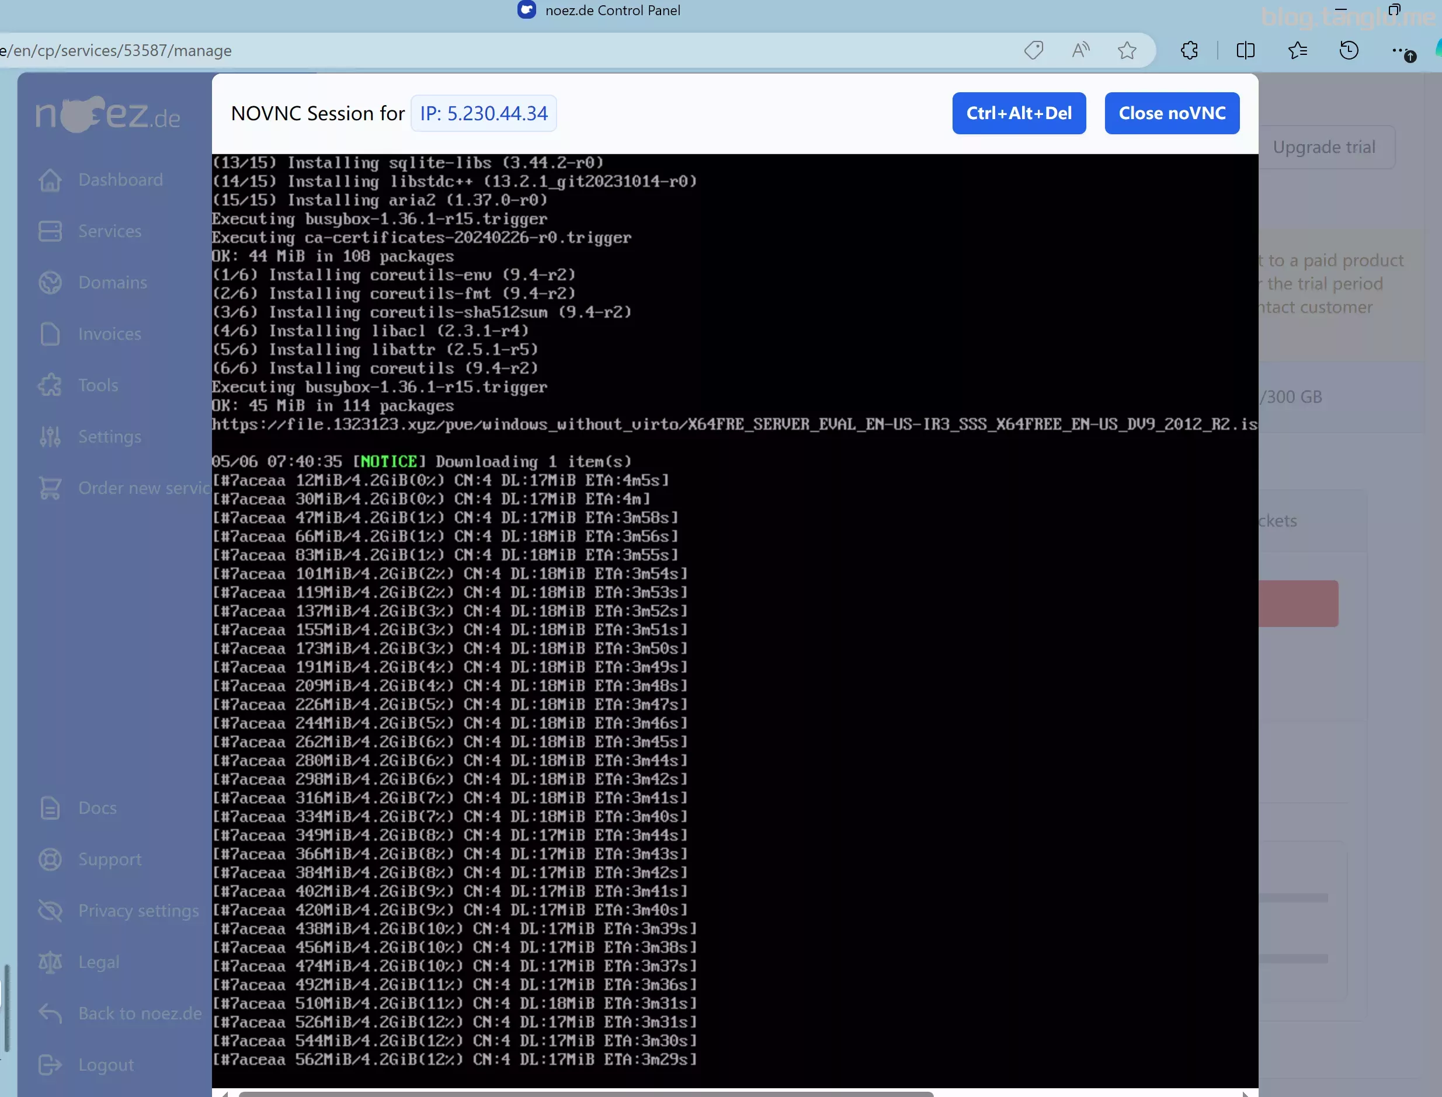This screenshot has height=1097, width=1442.
Task: Click the red button behind the noVNC dialog
Action: click(x=1298, y=603)
